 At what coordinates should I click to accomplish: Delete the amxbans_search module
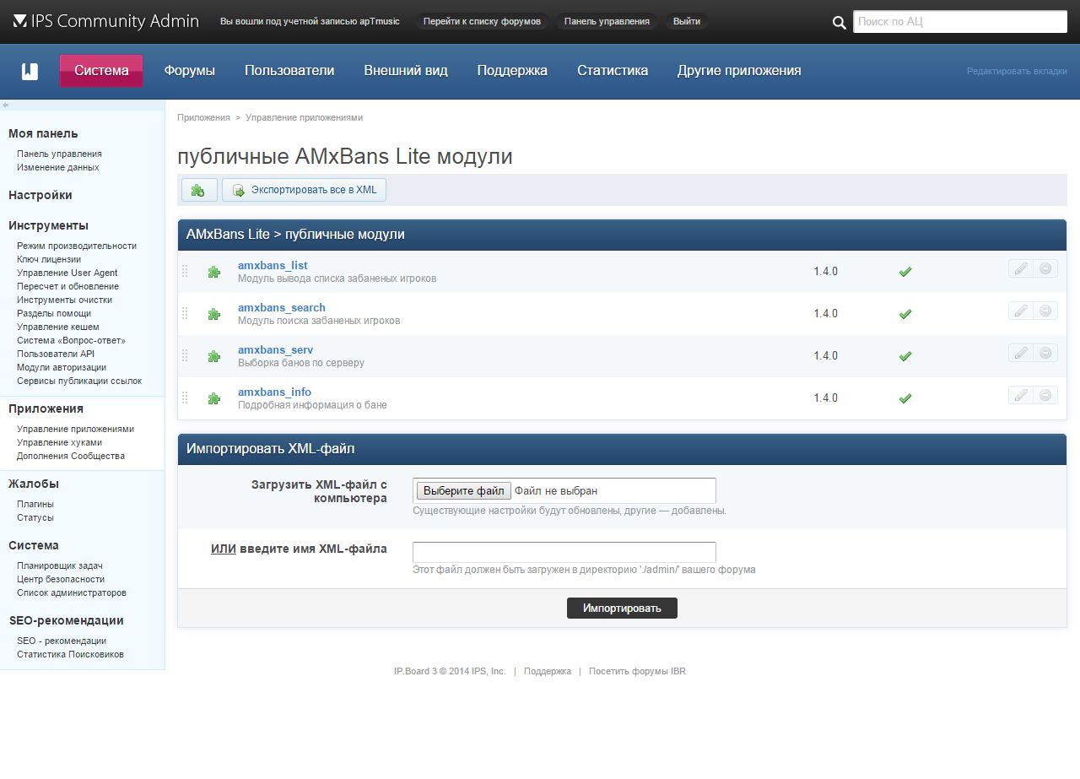[x=1045, y=311]
